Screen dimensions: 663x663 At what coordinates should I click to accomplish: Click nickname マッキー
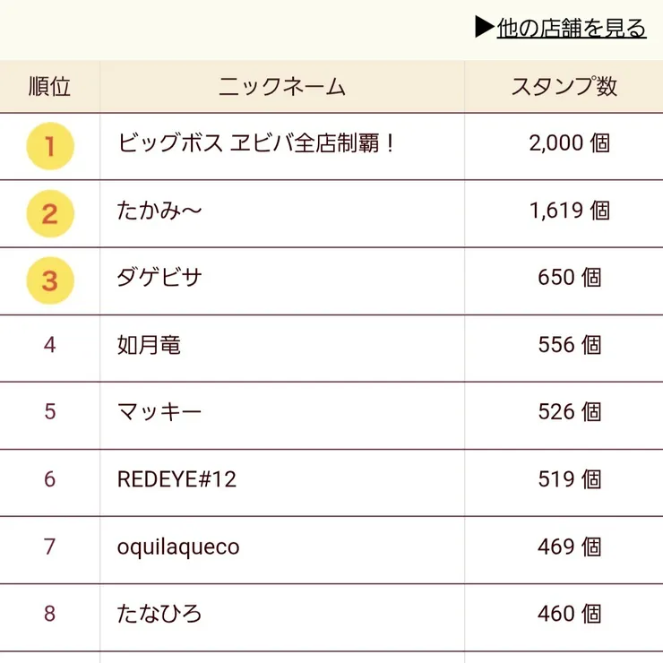point(159,412)
